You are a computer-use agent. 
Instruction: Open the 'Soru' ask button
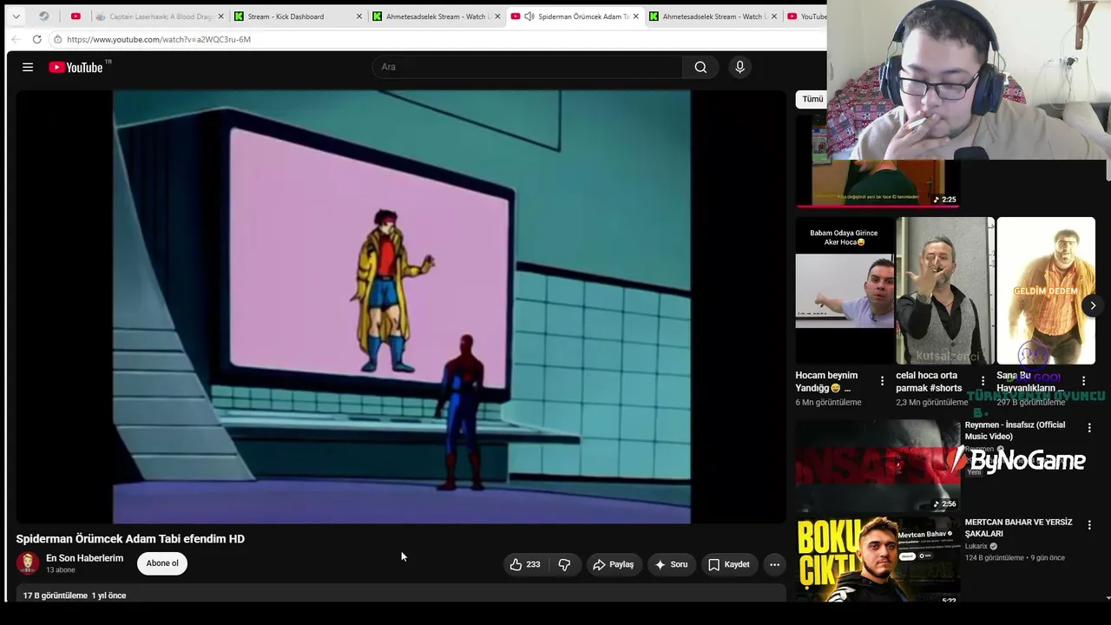click(671, 564)
